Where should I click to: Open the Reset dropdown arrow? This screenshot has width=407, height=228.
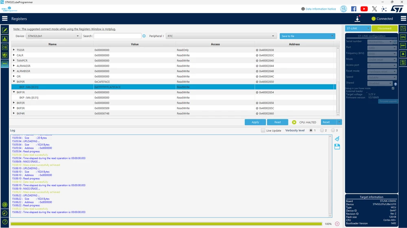(x=339, y=122)
